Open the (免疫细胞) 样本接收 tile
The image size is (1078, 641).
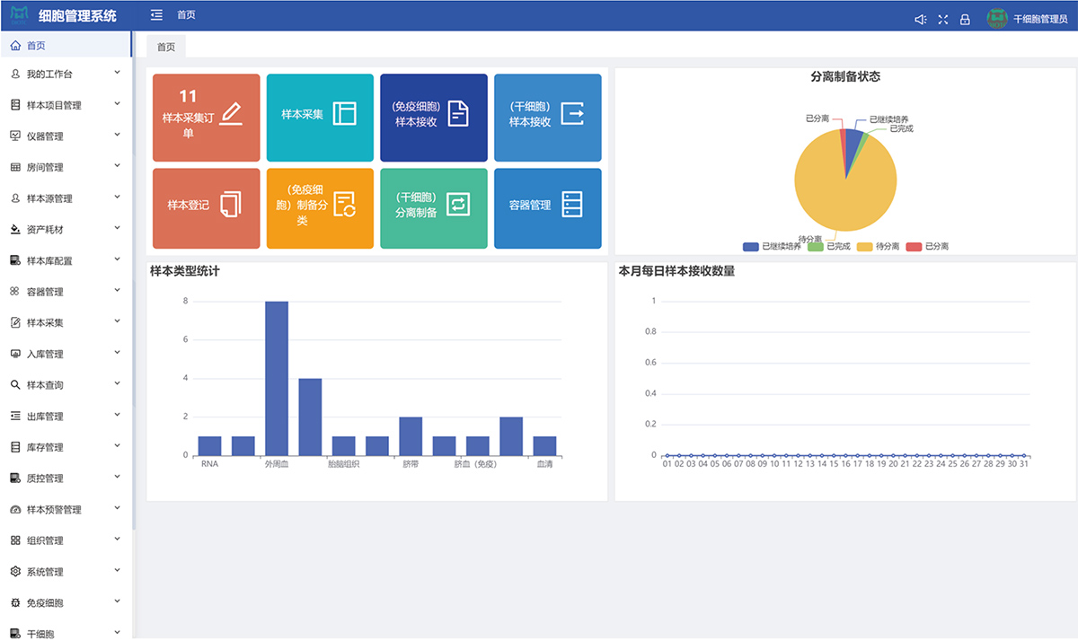coord(434,114)
